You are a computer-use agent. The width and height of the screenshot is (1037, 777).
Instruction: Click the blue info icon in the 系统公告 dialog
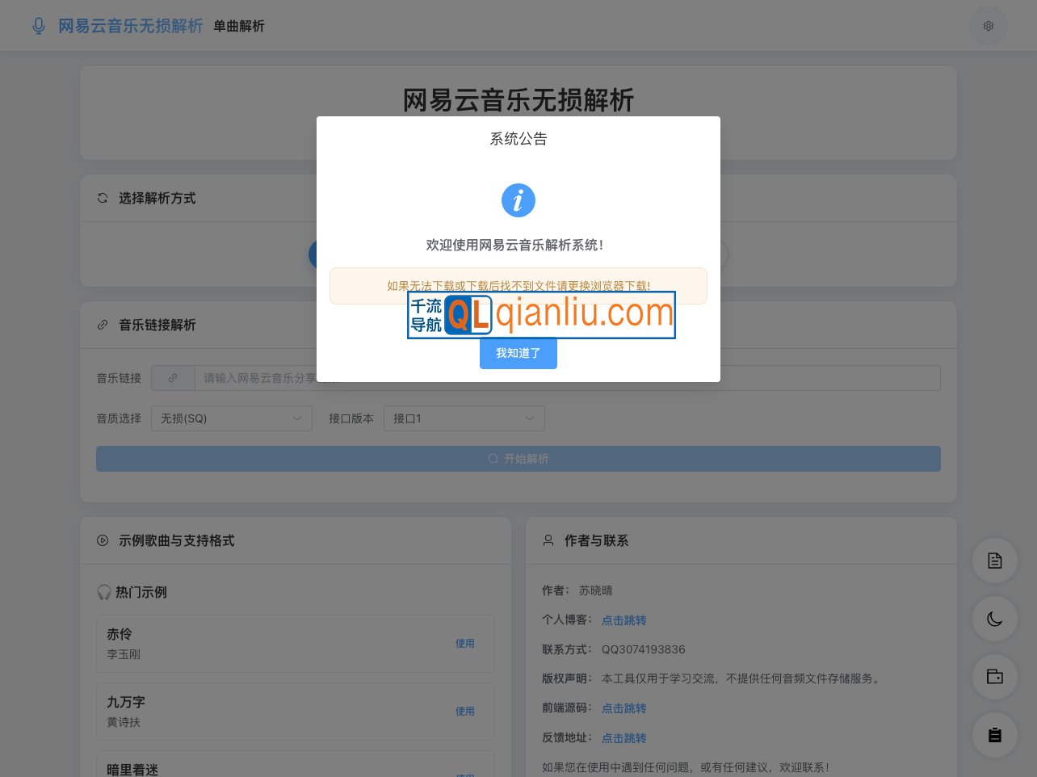tap(518, 200)
